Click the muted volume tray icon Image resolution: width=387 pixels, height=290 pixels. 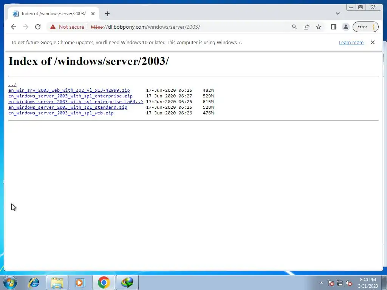pyautogui.click(x=349, y=283)
